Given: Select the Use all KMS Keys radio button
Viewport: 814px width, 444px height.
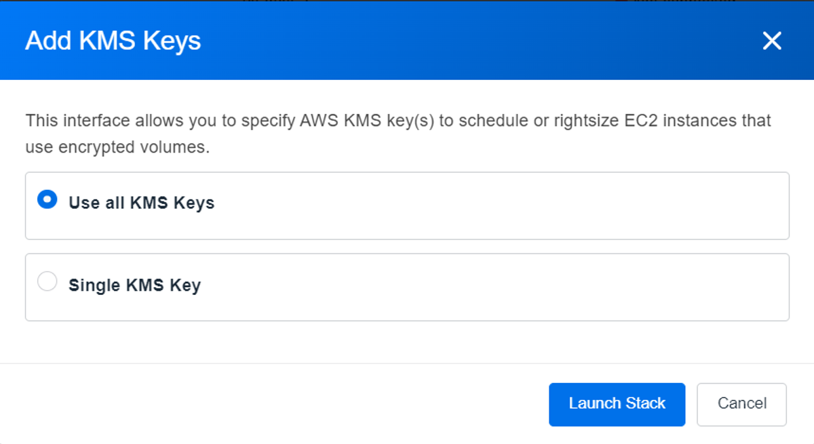Looking at the screenshot, I should pos(47,199).
